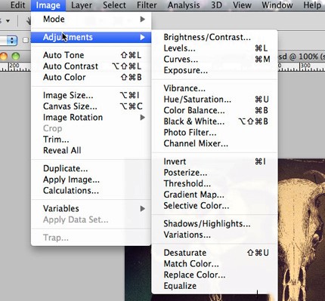Expand the Variables submenu
This screenshot has width=325, height=301.
click(91, 209)
